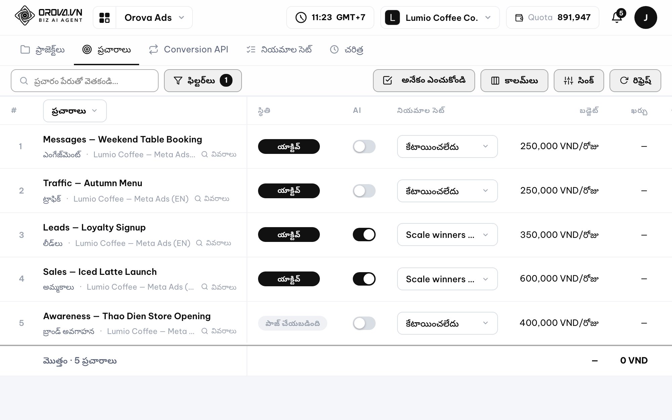Click the 891,947 quota value

point(574,17)
